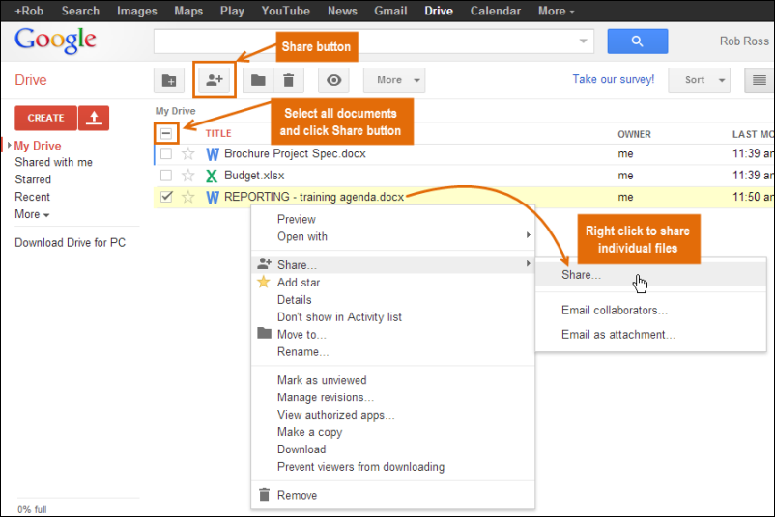Image resolution: width=775 pixels, height=517 pixels.
Task: Star the Budget.xlsx file
Action: tap(187, 176)
